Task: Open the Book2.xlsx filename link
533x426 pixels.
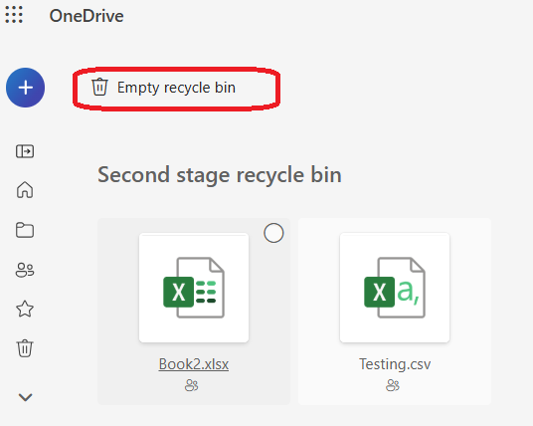Action: 194,364
